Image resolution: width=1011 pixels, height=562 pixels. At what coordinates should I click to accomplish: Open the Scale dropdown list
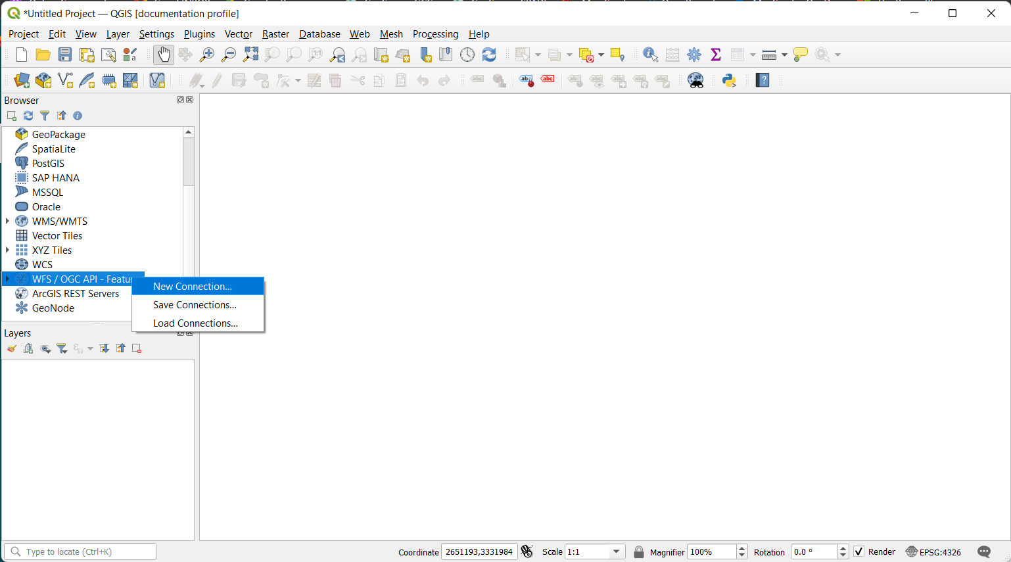615,551
